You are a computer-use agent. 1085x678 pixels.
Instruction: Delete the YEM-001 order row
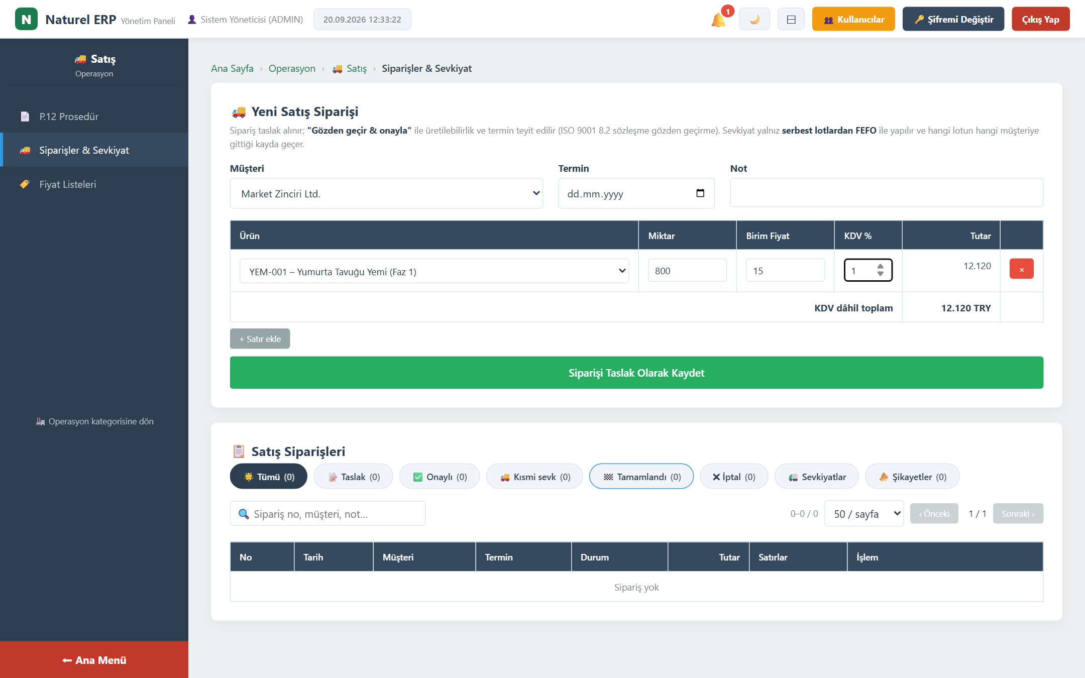pos(1021,269)
